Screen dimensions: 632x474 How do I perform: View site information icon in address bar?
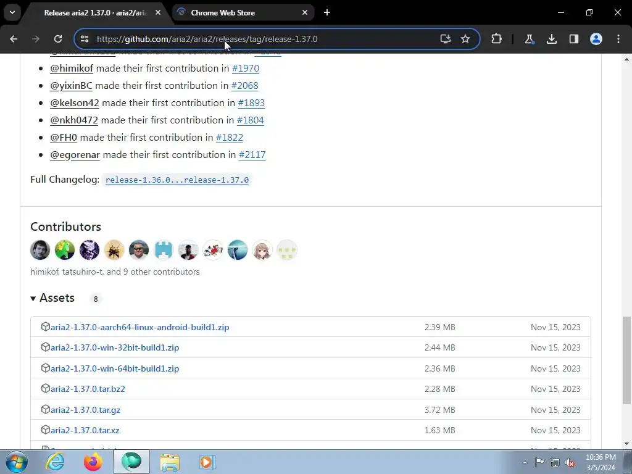coord(85,39)
